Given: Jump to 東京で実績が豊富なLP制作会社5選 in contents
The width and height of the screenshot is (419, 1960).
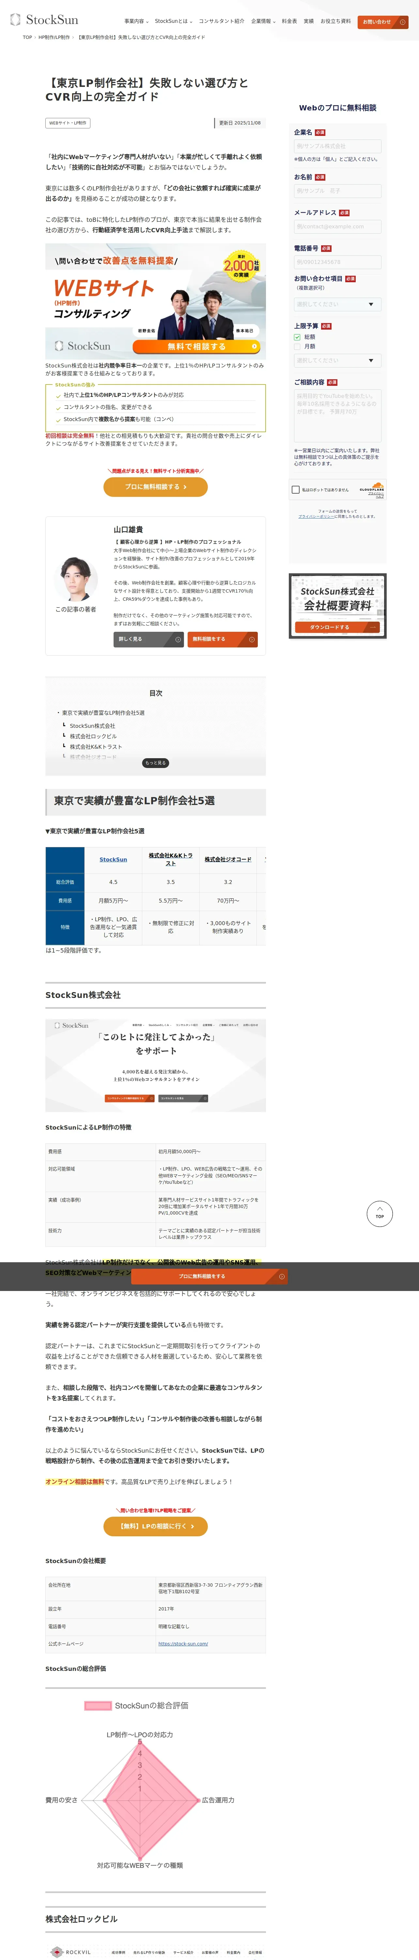Looking at the screenshot, I should pyautogui.click(x=103, y=713).
